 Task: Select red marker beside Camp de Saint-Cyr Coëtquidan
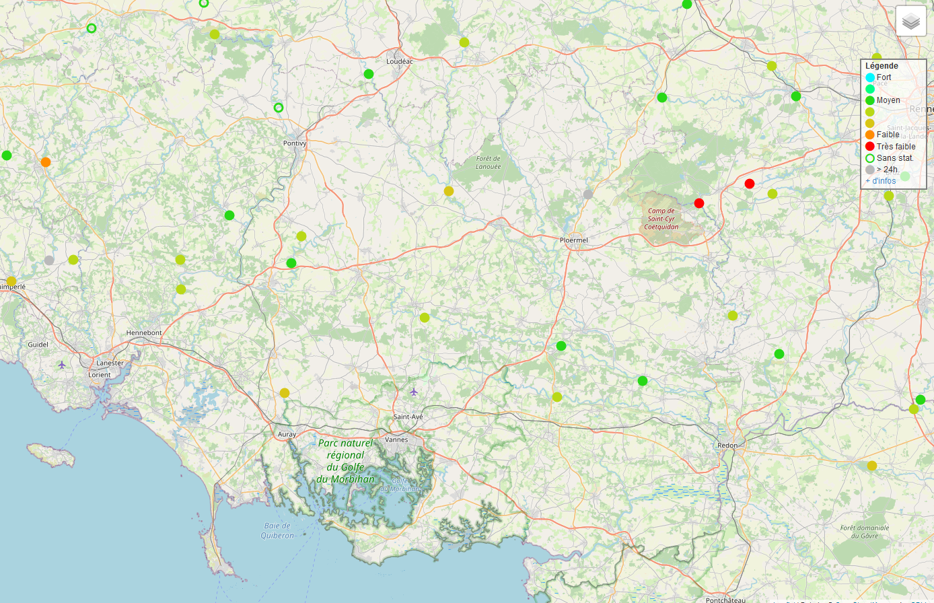(699, 203)
